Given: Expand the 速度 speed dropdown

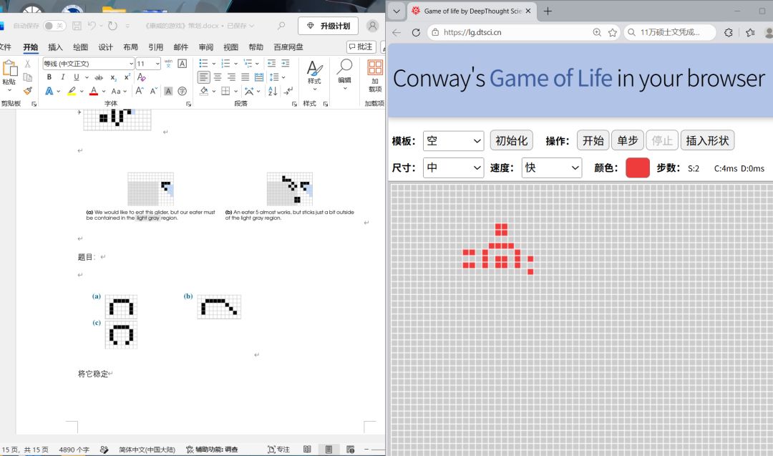Looking at the screenshot, I should pos(552,168).
